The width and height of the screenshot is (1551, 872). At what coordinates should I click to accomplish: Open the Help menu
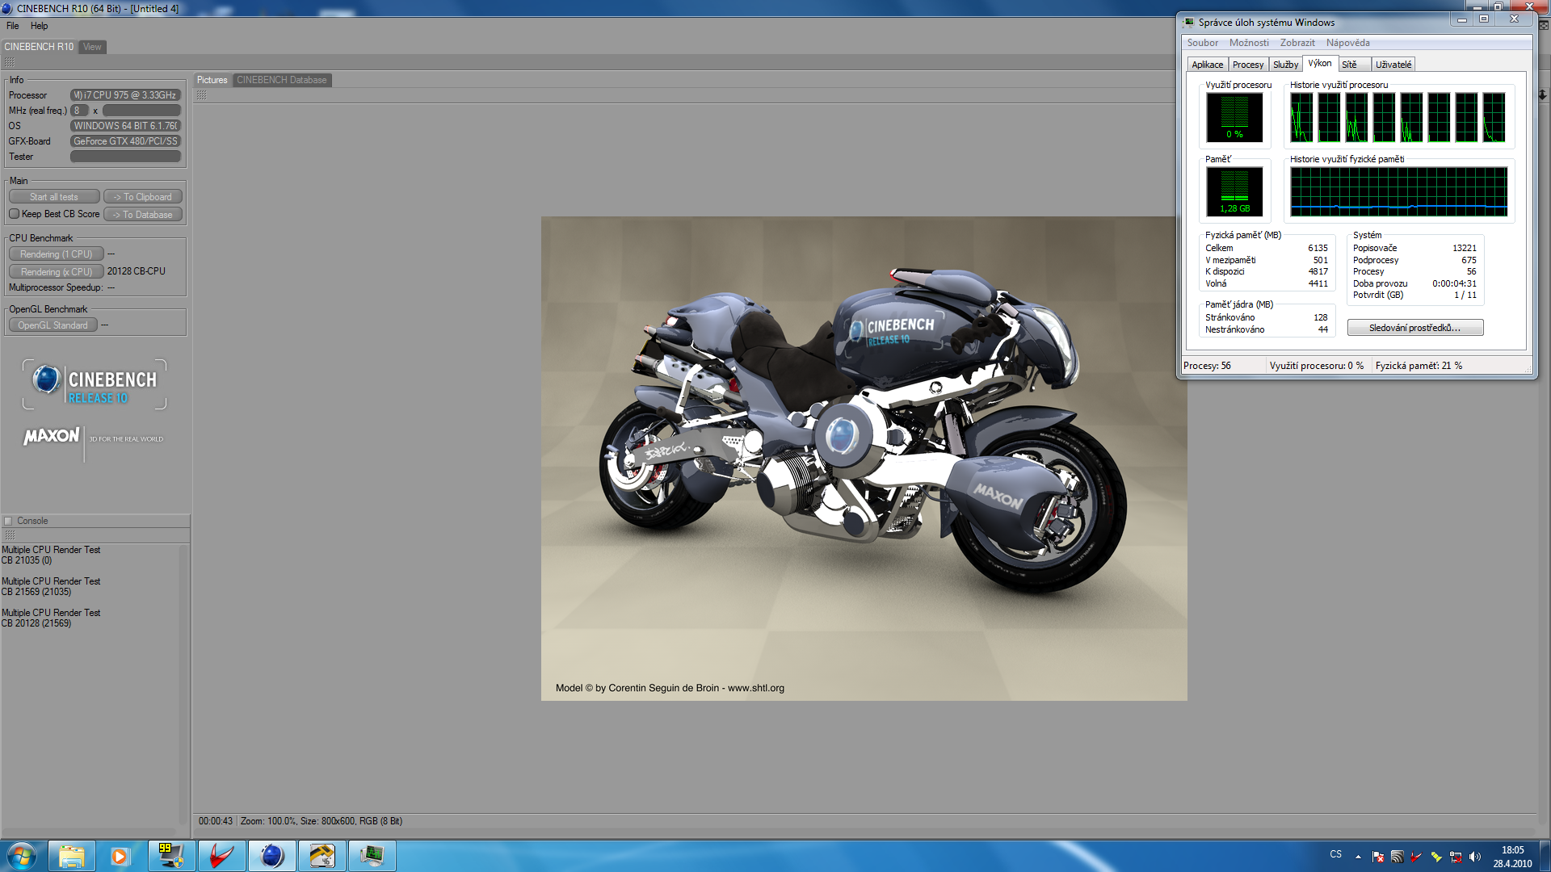39,26
